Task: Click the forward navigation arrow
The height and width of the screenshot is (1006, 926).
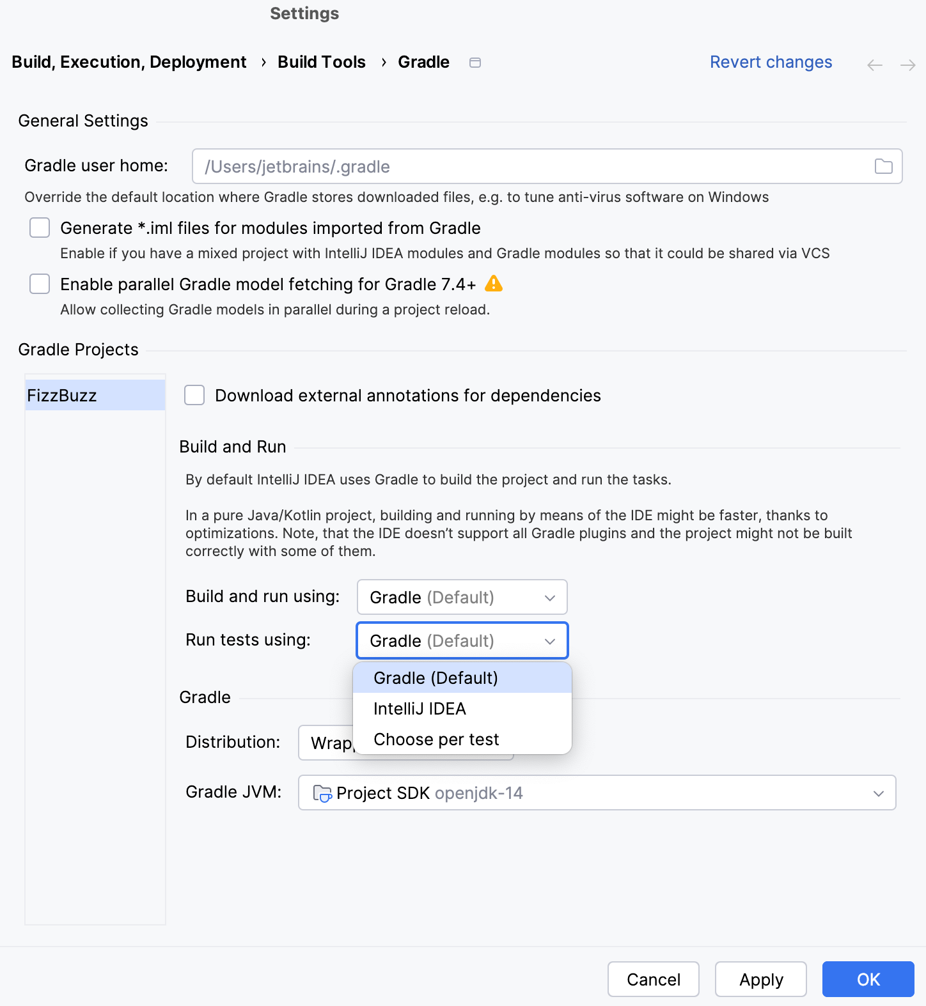Action: coord(907,65)
